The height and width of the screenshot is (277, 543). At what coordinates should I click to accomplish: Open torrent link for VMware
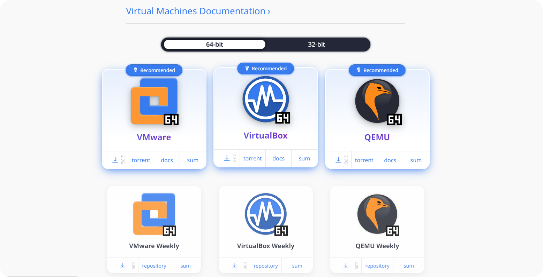[x=141, y=160]
